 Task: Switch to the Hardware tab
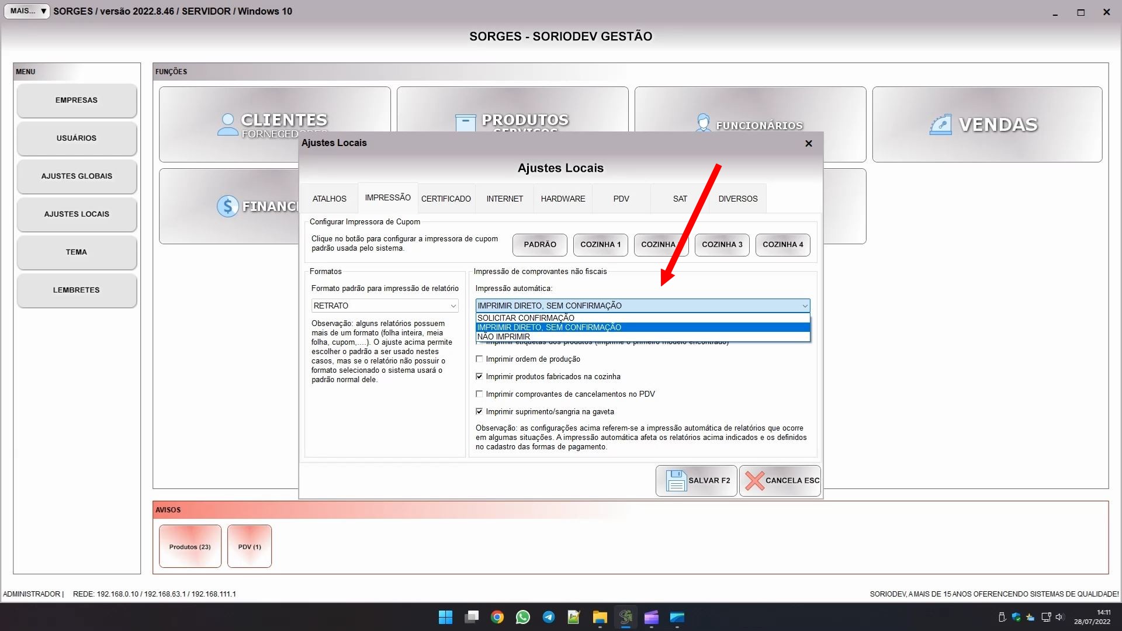(x=563, y=199)
